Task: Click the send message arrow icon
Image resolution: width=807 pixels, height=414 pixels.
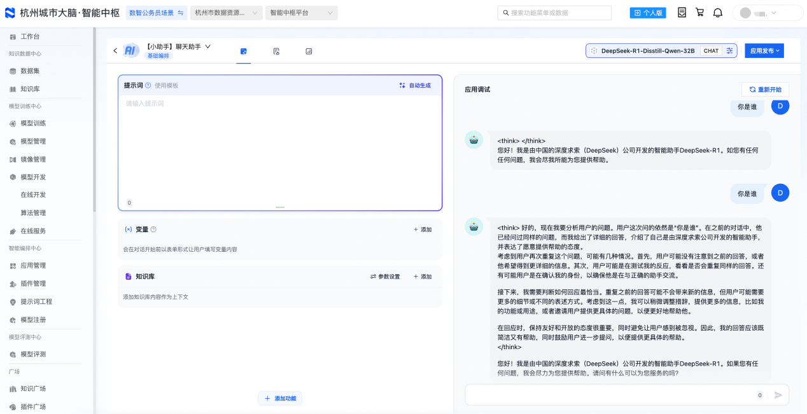Action: pyautogui.click(x=778, y=395)
